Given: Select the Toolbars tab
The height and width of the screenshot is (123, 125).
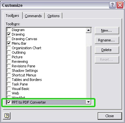Looking at the screenshot, I should point(12,16).
